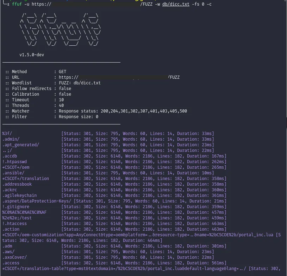Click the Method GET line

pyautogui.click(x=36, y=72)
